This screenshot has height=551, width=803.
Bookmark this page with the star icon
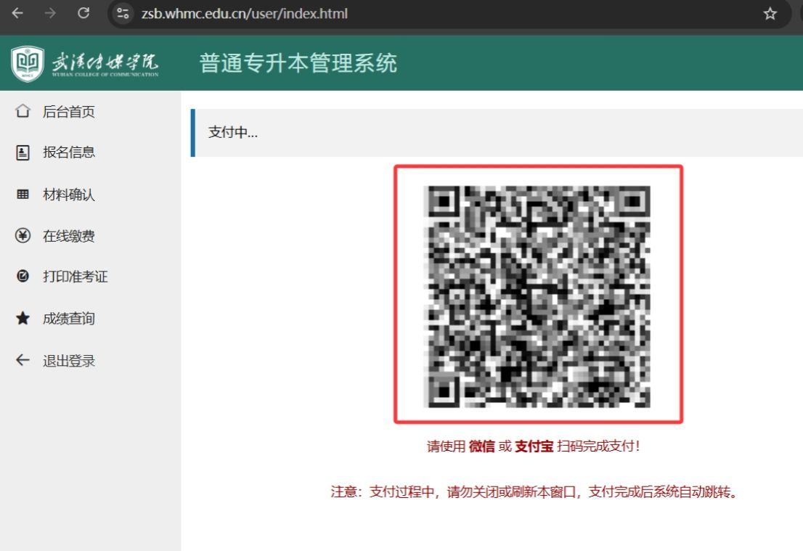770,14
